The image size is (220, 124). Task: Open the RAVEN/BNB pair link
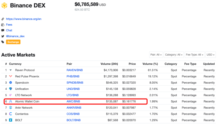point(75,70)
